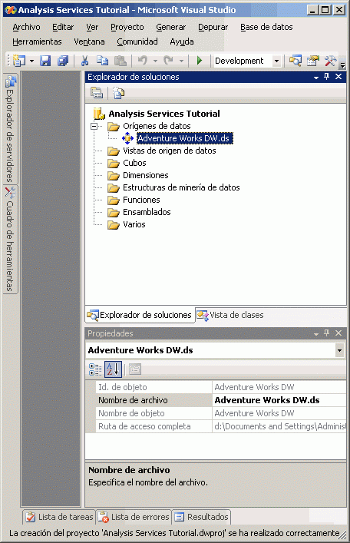Click the green Start Debugging play icon
This screenshot has width=350, height=543.
click(200, 61)
